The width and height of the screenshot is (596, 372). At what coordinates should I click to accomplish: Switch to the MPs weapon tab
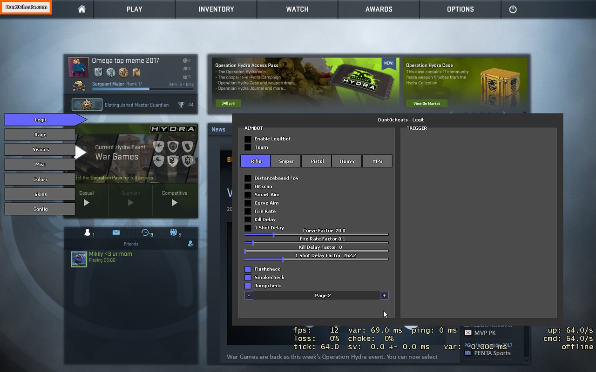pos(377,161)
